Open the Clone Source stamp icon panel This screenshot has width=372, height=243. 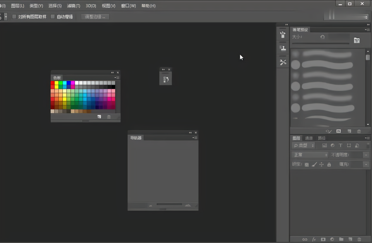point(283,48)
